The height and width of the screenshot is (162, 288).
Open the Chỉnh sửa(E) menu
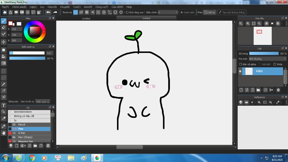point(19,7)
